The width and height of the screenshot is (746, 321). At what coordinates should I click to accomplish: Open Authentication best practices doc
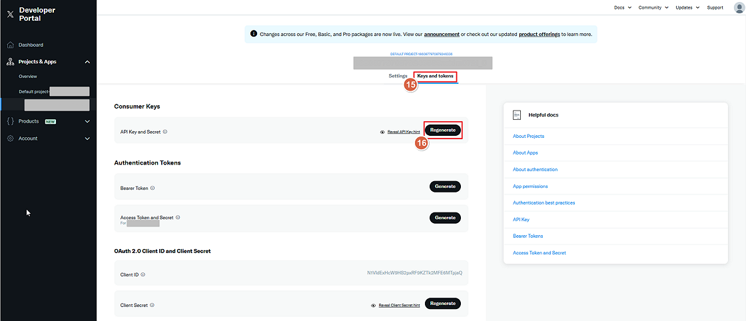[544, 202]
